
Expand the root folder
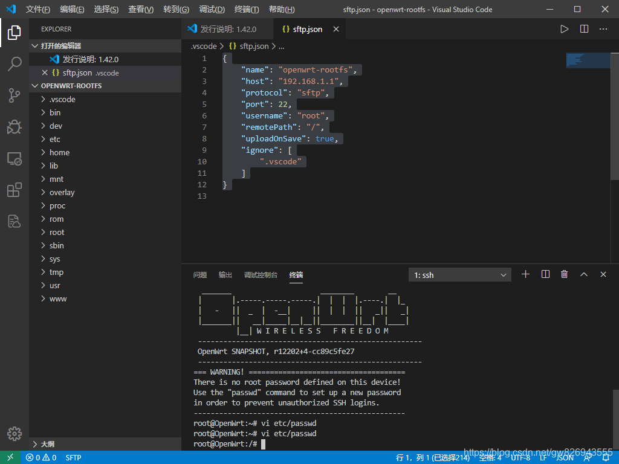click(x=105, y=233)
